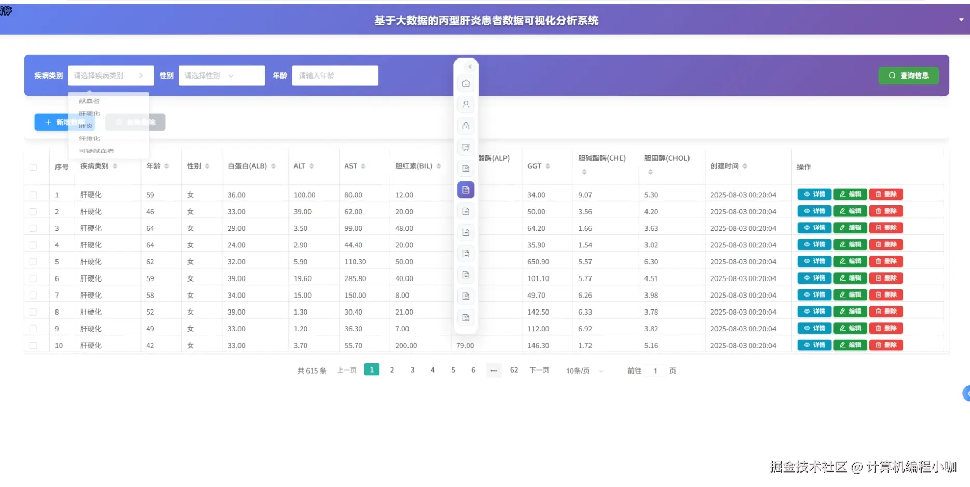Viewport: 970px width, 487px height.
Task: Sort by 创建时间 column
Action: click(x=745, y=166)
